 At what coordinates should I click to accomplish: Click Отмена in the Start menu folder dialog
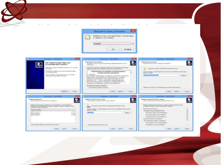point(131,128)
